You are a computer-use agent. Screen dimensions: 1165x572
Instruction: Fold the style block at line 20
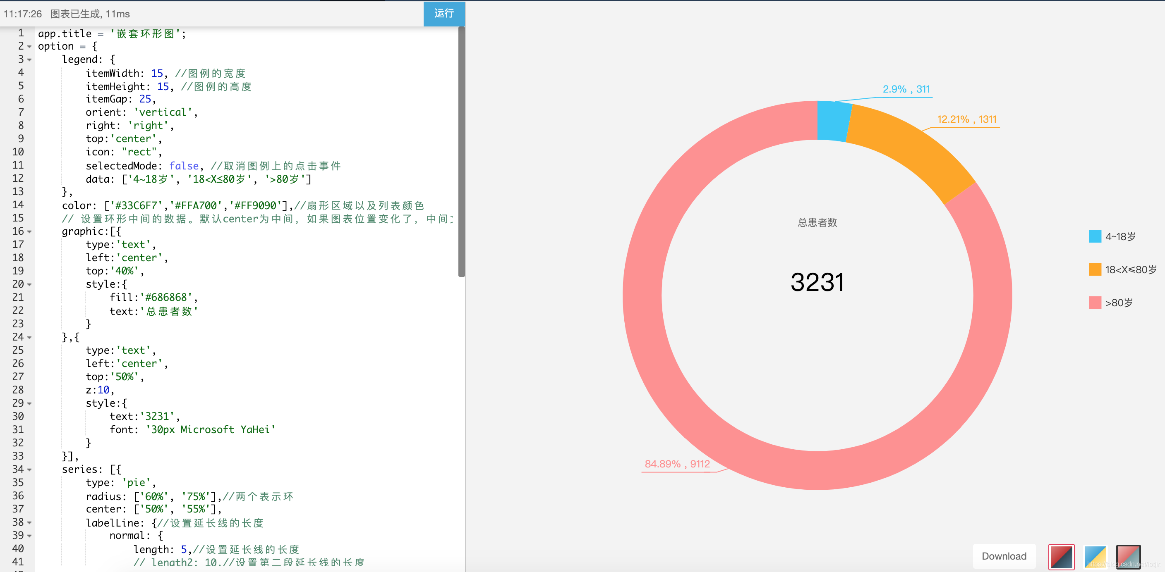pos(29,284)
